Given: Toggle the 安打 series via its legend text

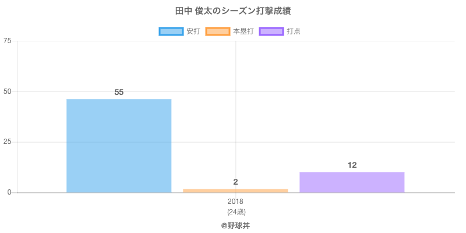Looking at the screenshot, I should click(x=193, y=31).
